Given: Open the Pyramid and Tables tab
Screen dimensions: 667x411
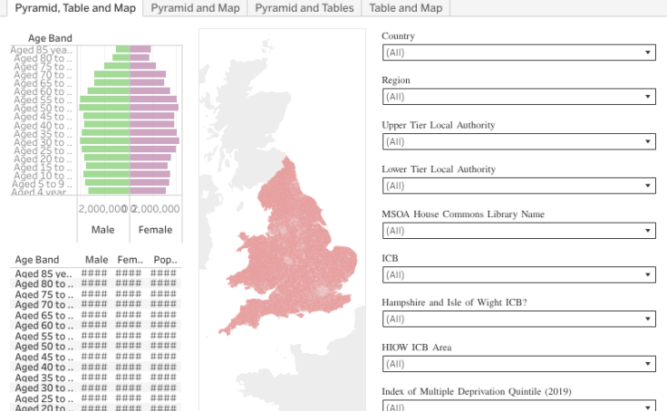Looking at the screenshot, I should tap(304, 8).
